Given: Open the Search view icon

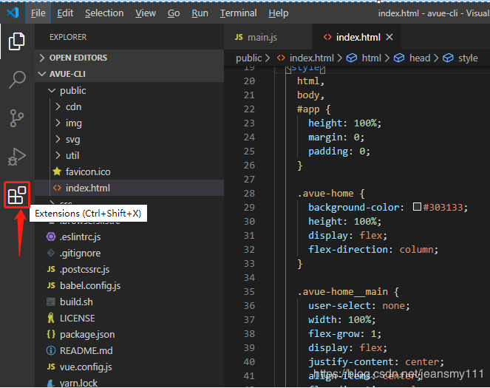Looking at the screenshot, I should coord(16,80).
